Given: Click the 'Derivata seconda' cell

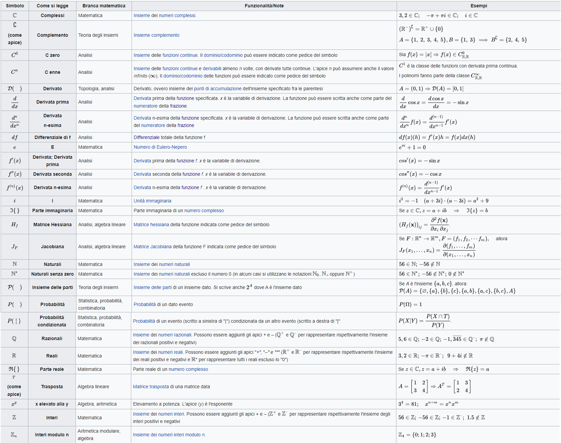Looking at the screenshot, I should (52, 174).
